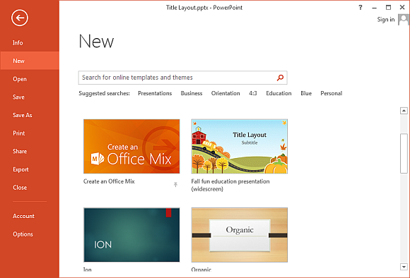Search suggested term Blue
Image resolution: width=410 pixels, height=278 pixels.
[x=306, y=93]
